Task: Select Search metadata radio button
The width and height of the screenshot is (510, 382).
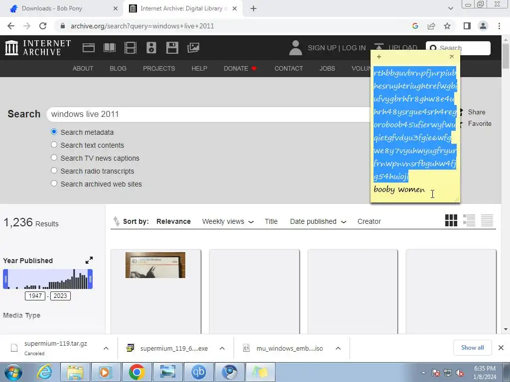Action: 54,132
